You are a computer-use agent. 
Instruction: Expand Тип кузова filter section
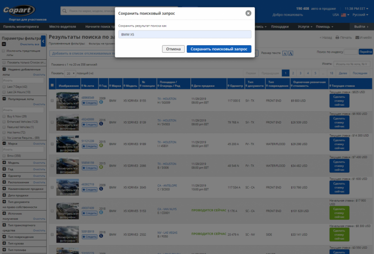[4, 243]
